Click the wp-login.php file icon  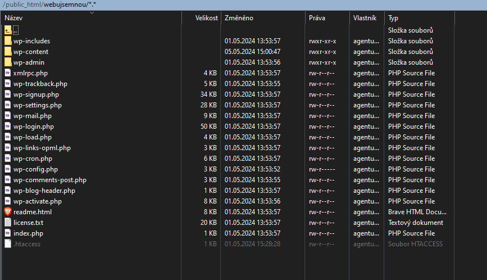click(x=8, y=126)
